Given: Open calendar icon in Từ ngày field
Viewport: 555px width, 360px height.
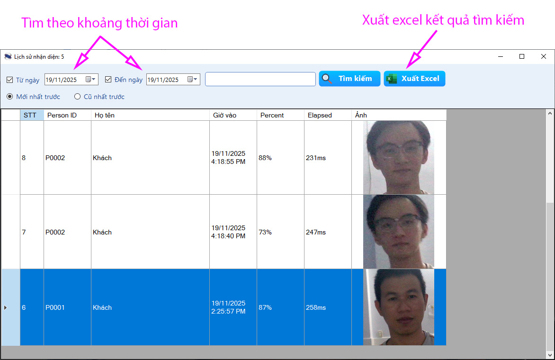Looking at the screenshot, I should coord(90,80).
